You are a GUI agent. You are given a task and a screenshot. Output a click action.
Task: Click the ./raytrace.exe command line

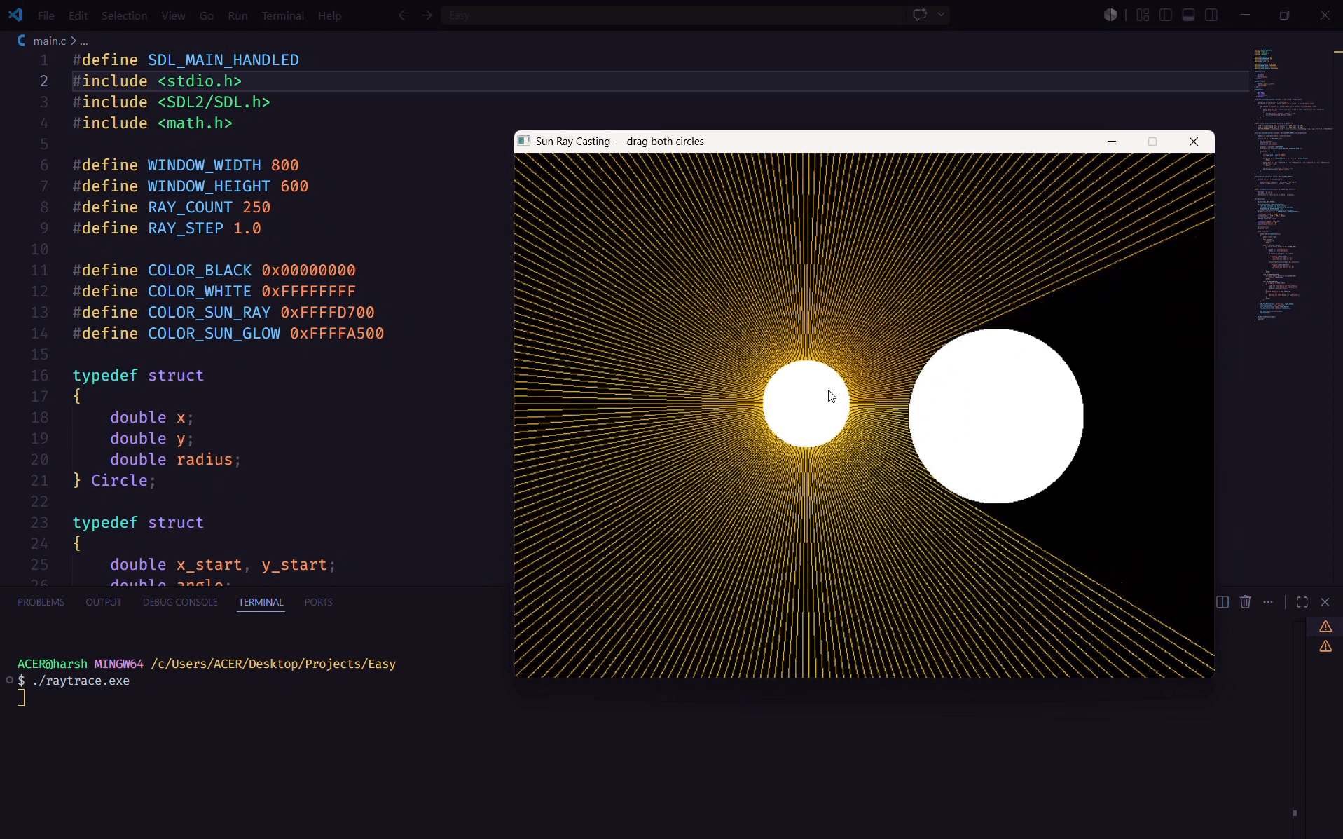pos(81,681)
